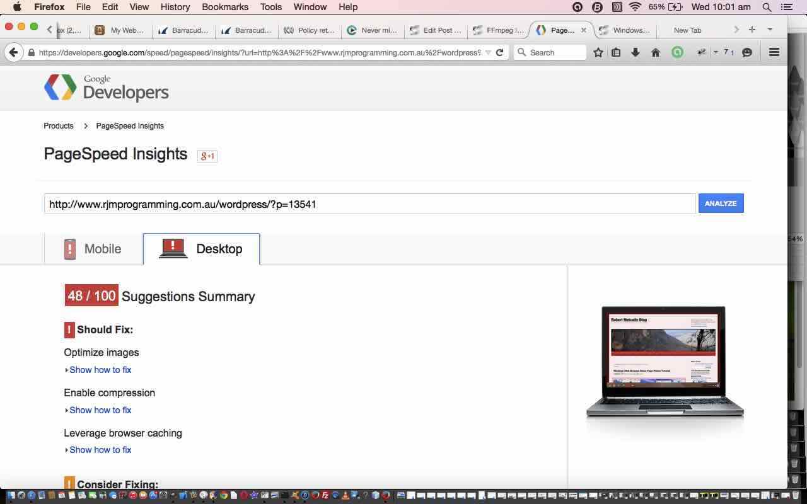Follow the Products breadcrumb link
The width and height of the screenshot is (807, 504).
click(59, 126)
